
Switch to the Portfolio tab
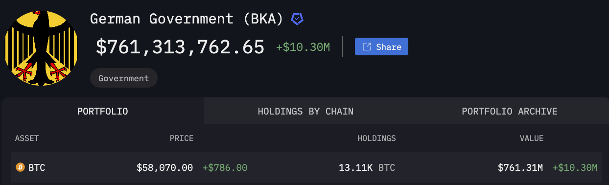[x=103, y=111]
